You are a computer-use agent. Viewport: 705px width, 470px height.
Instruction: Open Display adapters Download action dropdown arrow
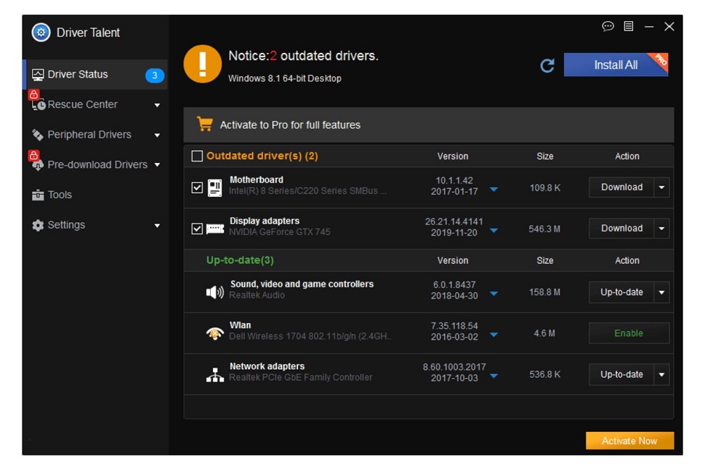point(661,229)
